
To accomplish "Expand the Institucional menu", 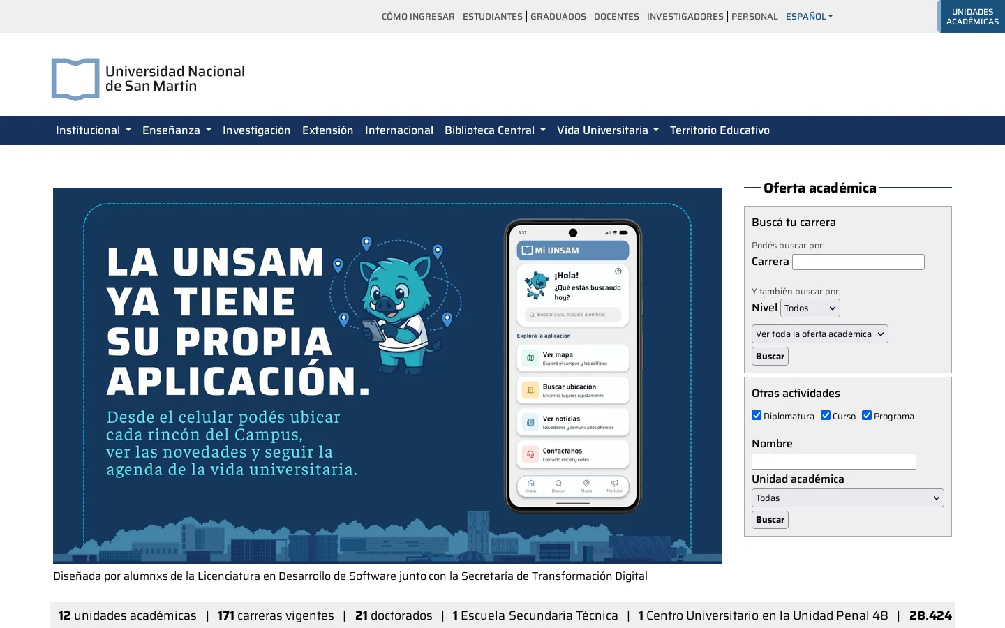I will [94, 130].
